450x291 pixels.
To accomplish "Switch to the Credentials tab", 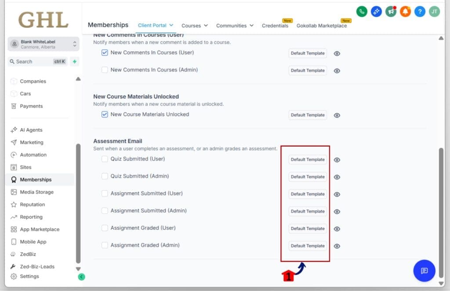I will (276, 25).
